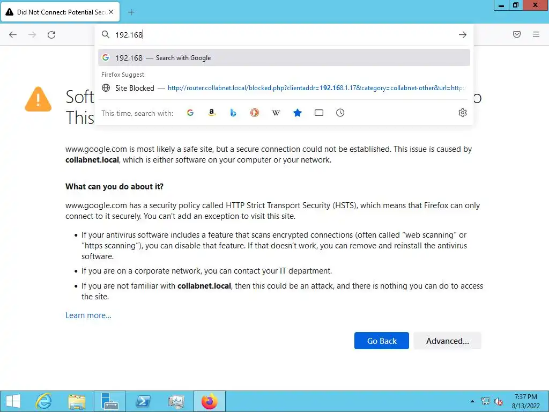
Task: Click the address bar input field
Action: tap(284, 35)
